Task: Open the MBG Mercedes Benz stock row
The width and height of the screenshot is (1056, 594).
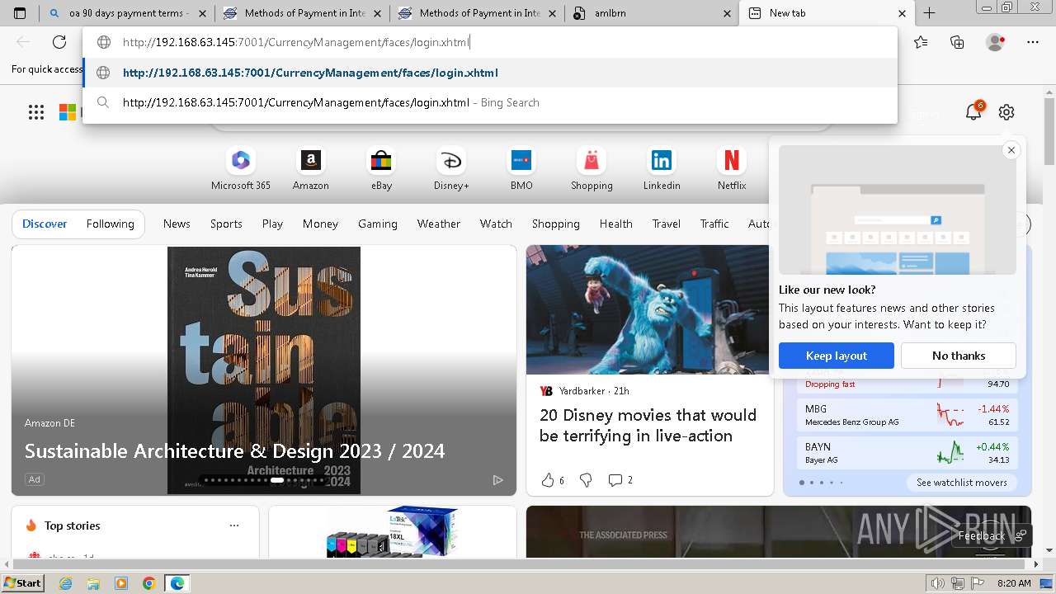Action: (x=907, y=415)
